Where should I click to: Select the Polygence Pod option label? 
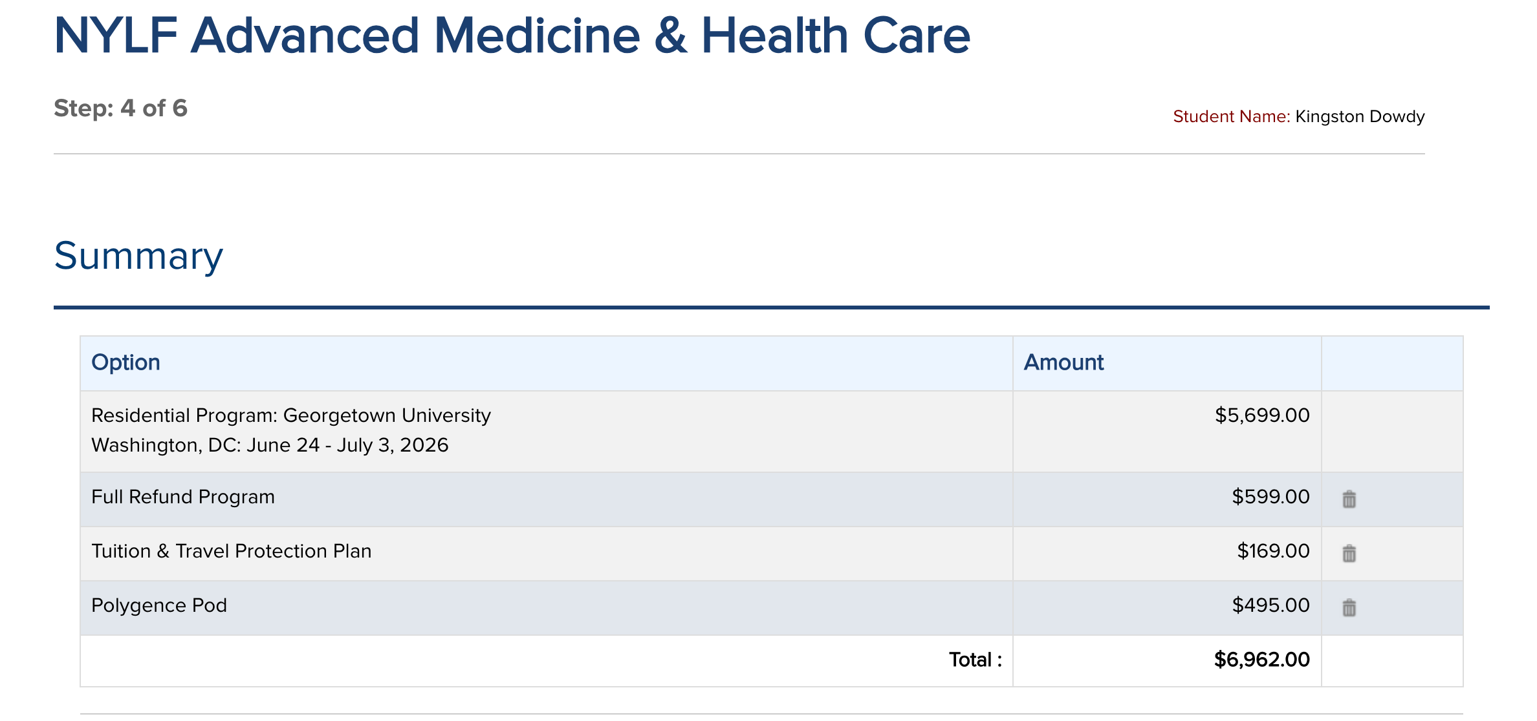(x=159, y=605)
